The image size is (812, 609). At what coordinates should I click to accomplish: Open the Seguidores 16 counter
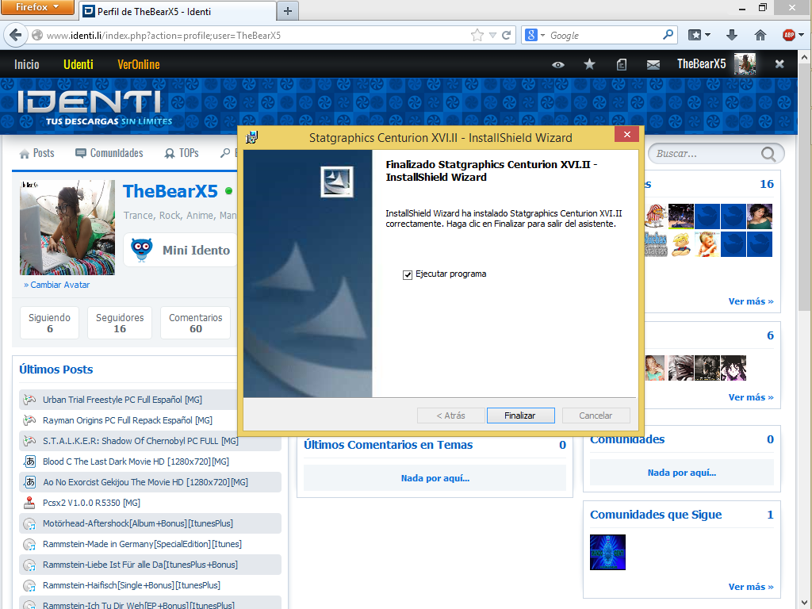(x=120, y=323)
